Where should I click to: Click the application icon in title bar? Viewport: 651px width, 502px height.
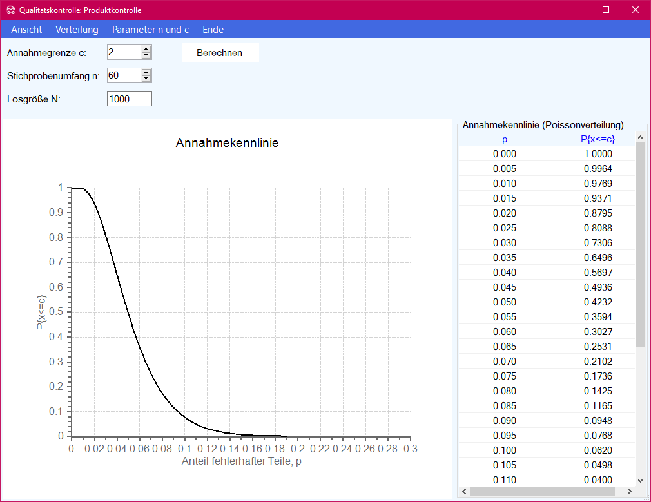click(11, 10)
